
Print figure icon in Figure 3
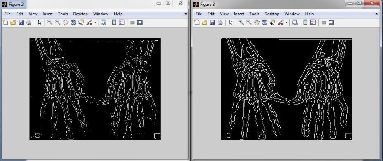220,23
